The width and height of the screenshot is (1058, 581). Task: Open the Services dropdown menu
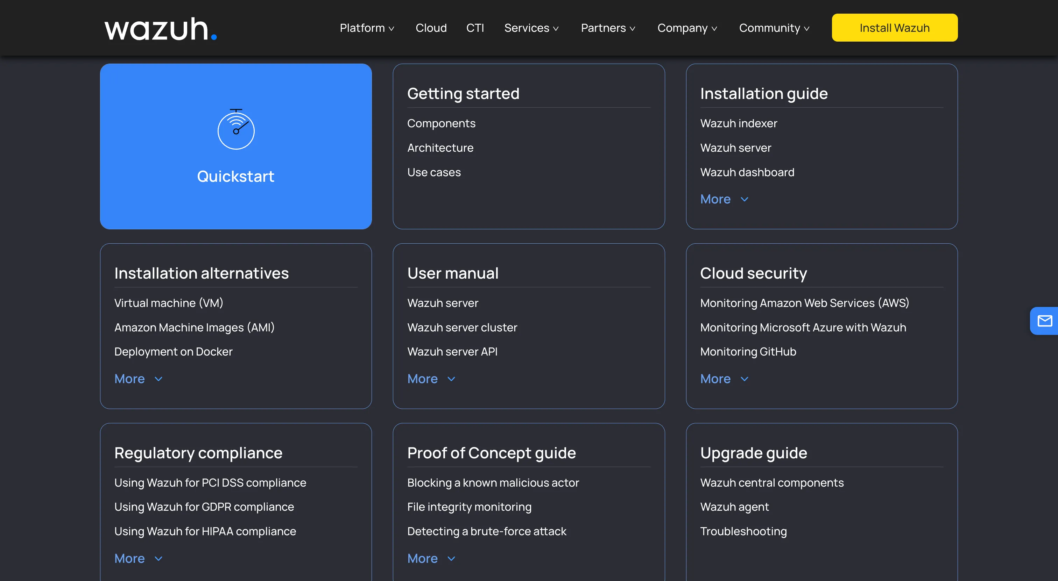pos(531,28)
